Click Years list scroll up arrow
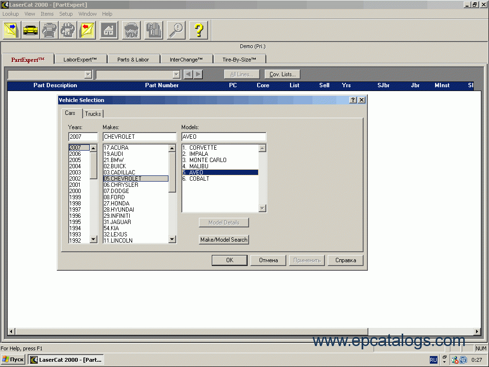 [93, 148]
